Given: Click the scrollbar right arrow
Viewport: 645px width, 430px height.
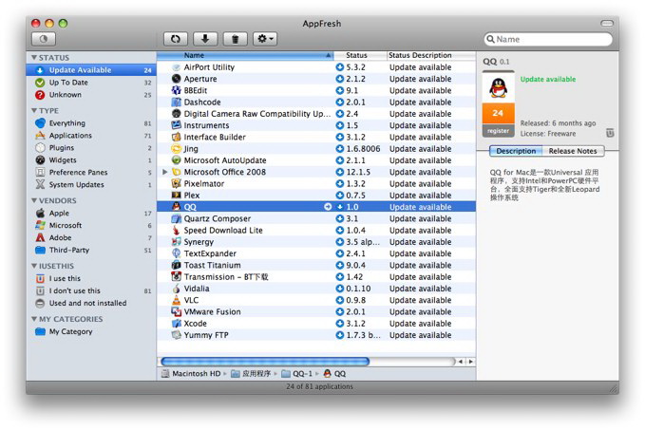Looking at the screenshot, I should pyautogui.click(x=470, y=362).
